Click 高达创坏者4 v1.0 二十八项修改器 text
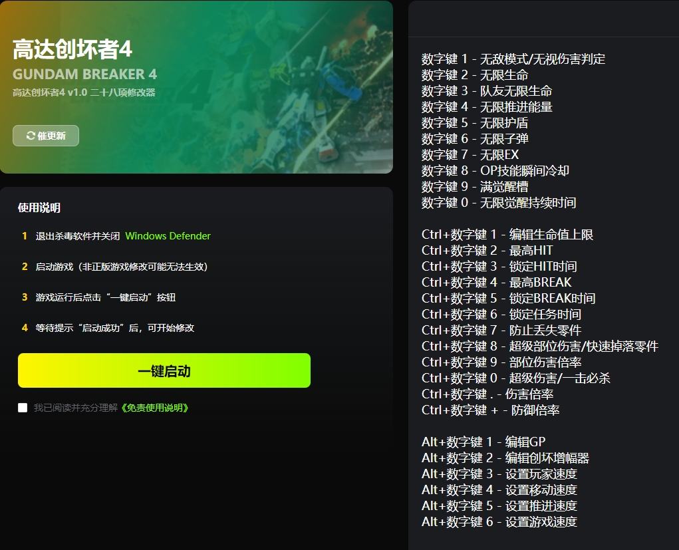Screen dimensions: 679x550 (84, 92)
